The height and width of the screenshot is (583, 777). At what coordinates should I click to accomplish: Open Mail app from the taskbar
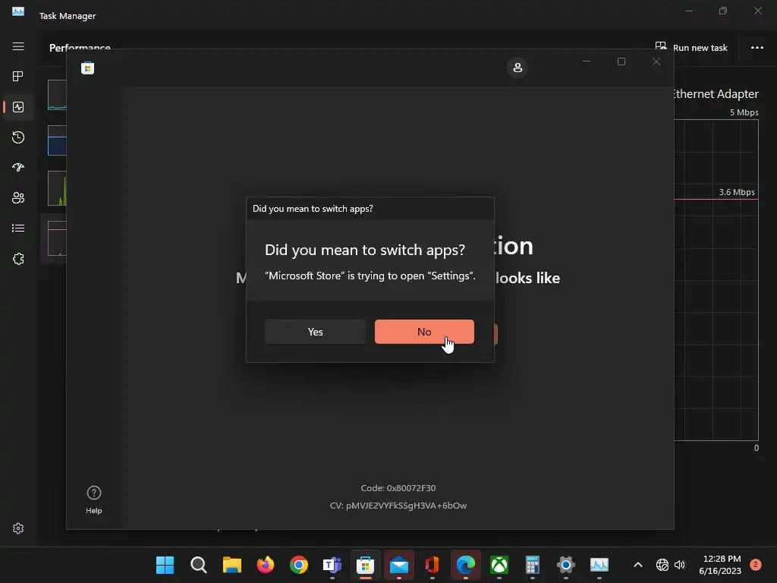point(399,565)
